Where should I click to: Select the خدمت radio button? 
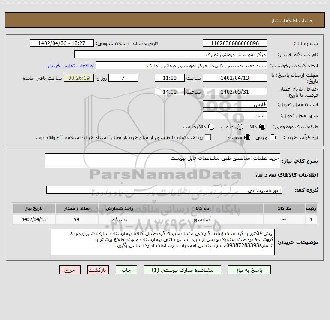pos(240,127)
